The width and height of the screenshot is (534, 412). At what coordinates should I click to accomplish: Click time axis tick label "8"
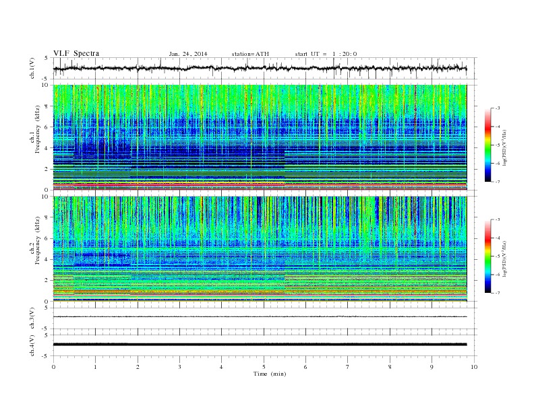pyautogui.click(x=390, y=367)
